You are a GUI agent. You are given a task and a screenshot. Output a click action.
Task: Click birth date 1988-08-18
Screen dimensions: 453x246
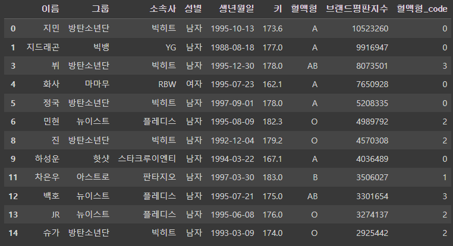(x=232, y=47)
